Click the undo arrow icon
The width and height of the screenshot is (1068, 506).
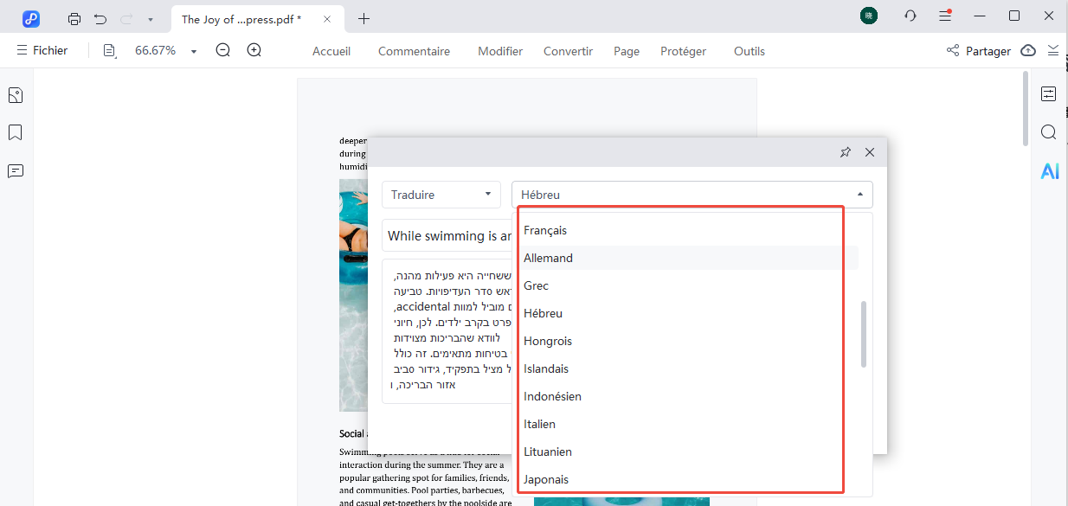coord(100,18)
